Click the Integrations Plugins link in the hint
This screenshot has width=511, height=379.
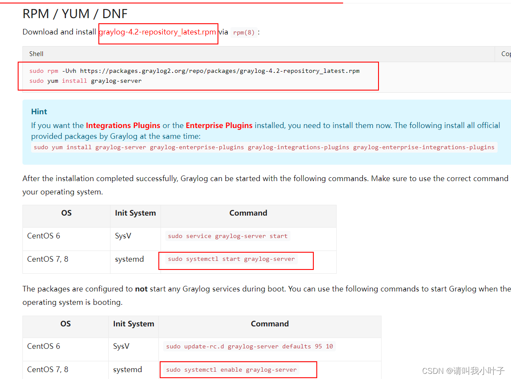pos(123,125)
